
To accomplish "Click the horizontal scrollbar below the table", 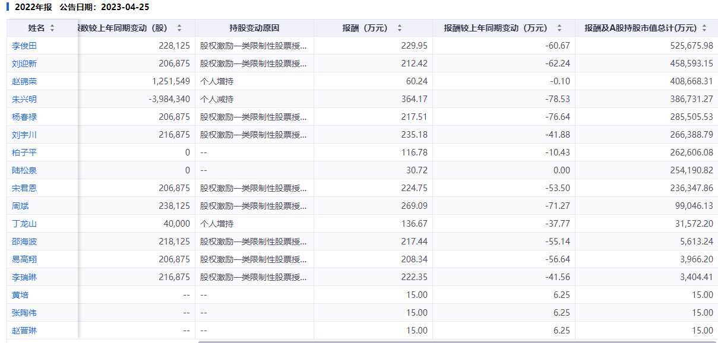I will coord(457,341).
